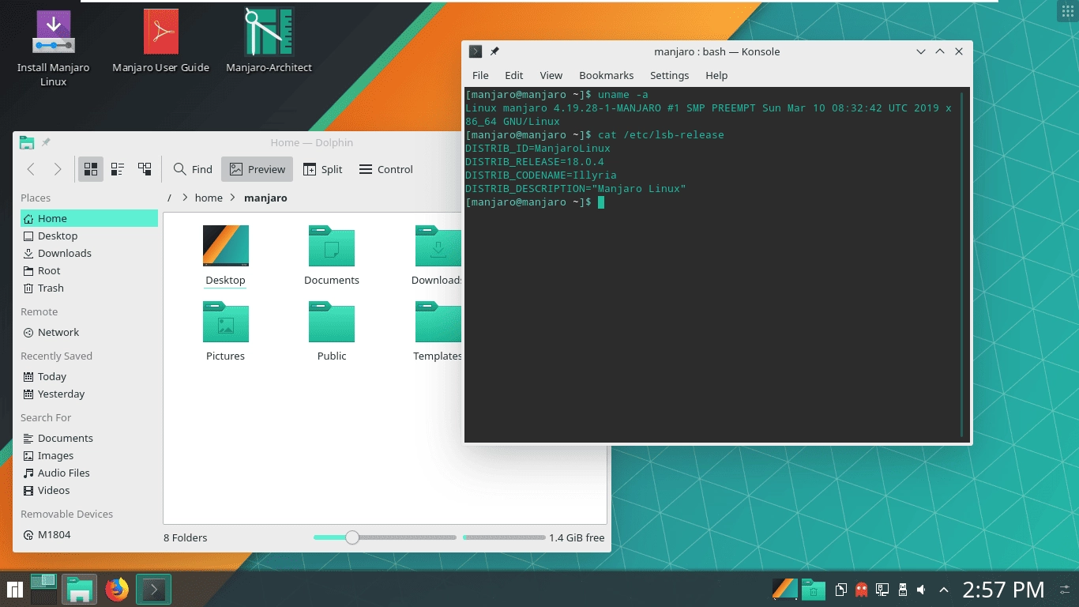Launch the Manjaro-Architect desktop icon

click(x=269, y=32)
